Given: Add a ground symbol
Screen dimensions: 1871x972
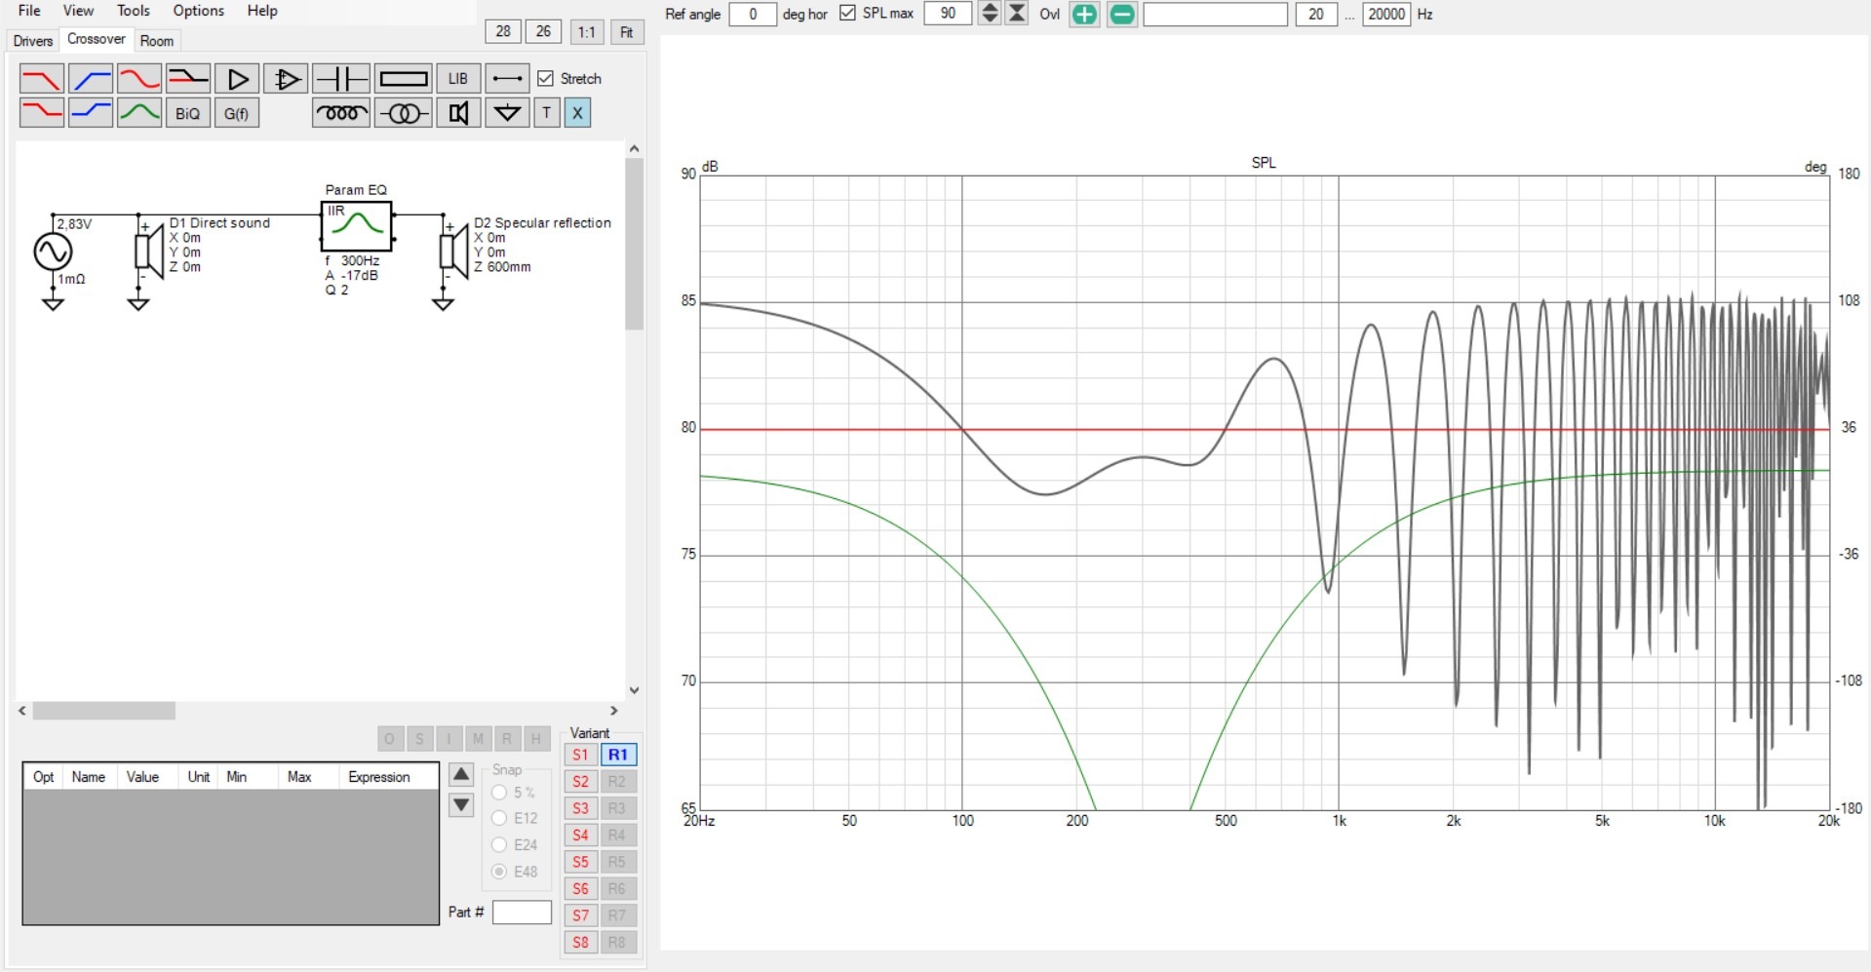Looking at the screenshot, I should click(x=507, y=113).
